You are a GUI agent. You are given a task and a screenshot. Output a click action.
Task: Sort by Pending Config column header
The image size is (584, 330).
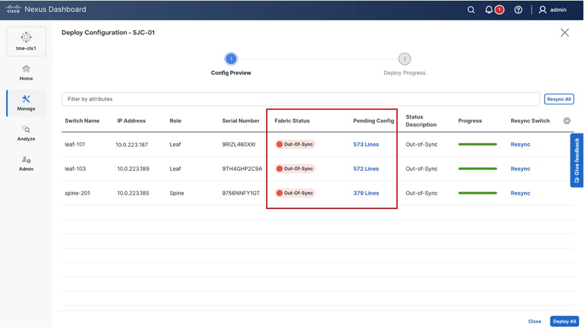[x=373, y=121]
